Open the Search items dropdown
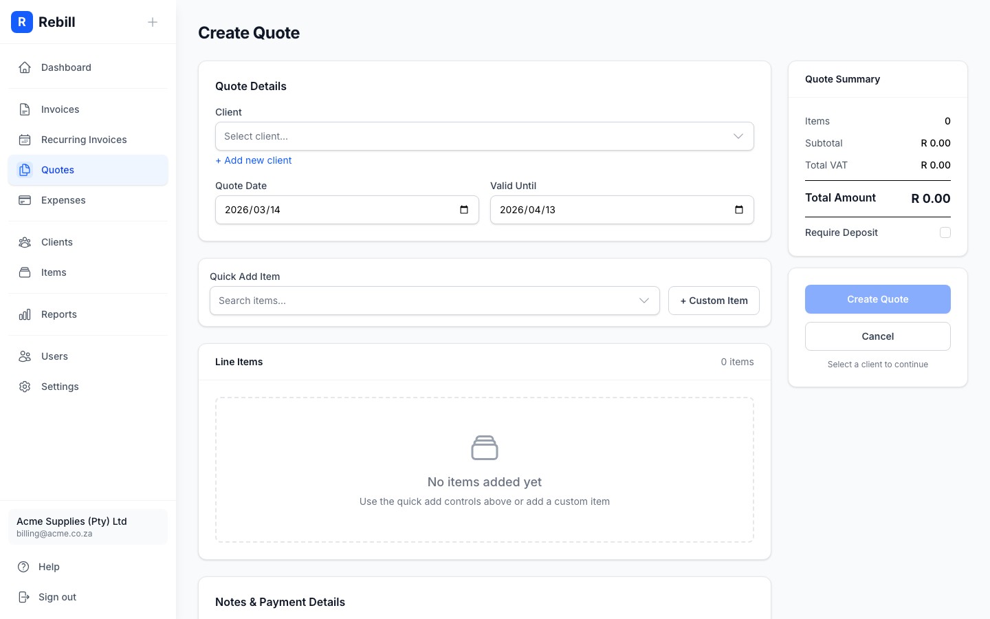Screen dimensions: 990x619 click(434, 301)
